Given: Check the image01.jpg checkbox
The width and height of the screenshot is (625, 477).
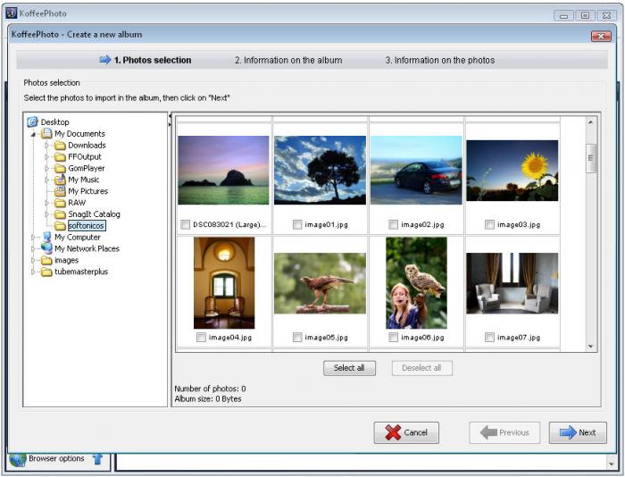Looking at the screenshot, I should coord(297,224).
